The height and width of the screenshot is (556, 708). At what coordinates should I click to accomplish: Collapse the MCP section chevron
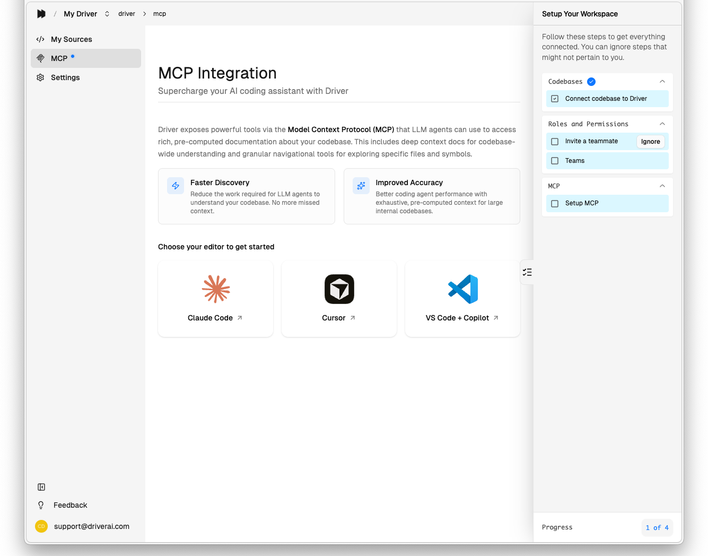(x=662, y=186)
